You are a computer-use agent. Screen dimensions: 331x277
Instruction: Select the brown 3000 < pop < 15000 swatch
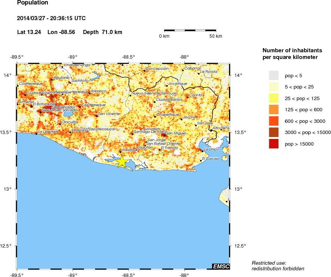click(274, 133)
